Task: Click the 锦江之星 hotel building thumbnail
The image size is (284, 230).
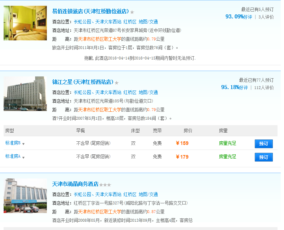Action: (25, 94)
